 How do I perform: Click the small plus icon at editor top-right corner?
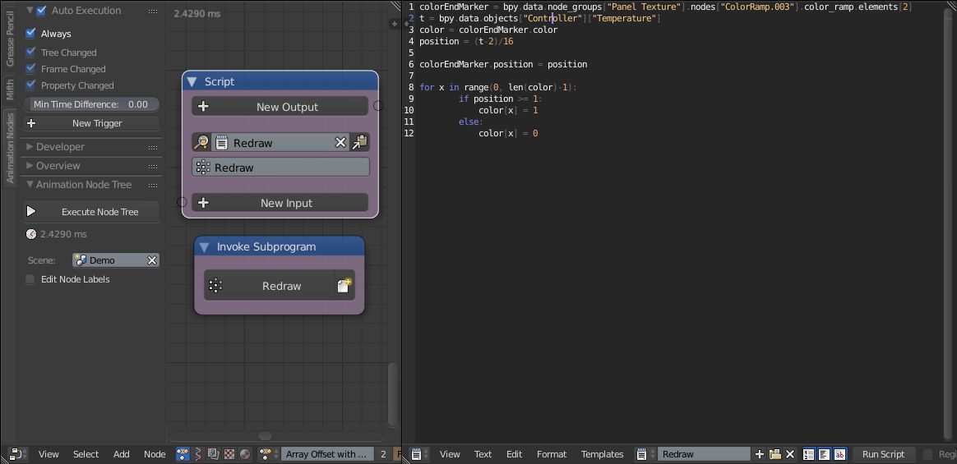395,24
